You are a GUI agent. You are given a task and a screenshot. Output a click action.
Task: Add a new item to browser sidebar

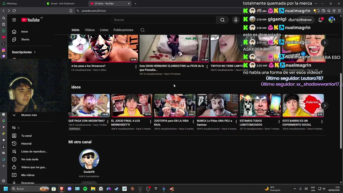click(x=3, y=166)
